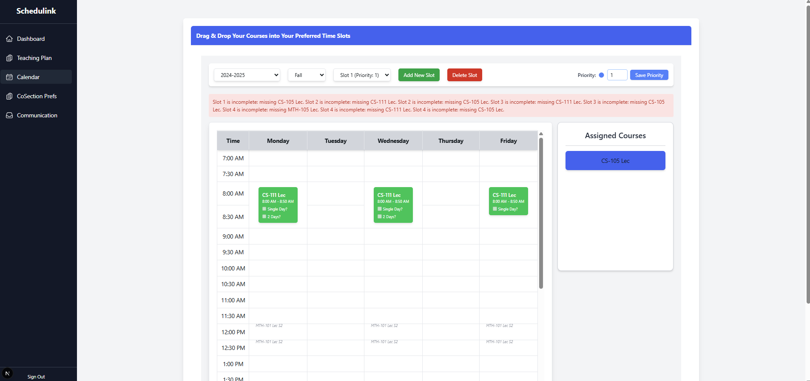Click the red slot incomplete warning message
This screenshot has width=810, height=381.
pos(441,106)
